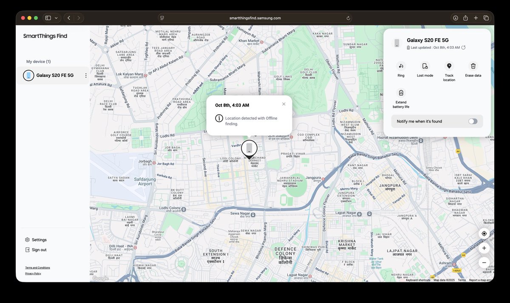Viewport: 510px width, 303px height.
Task: Open page reader icon in address bar
Action: point(162,18)
